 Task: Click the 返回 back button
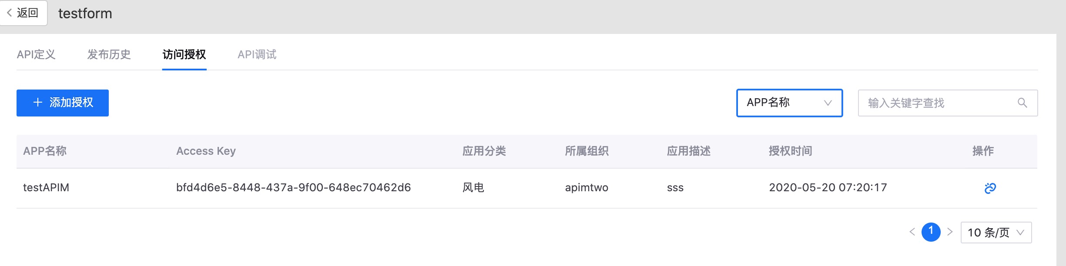click(24, 13)
